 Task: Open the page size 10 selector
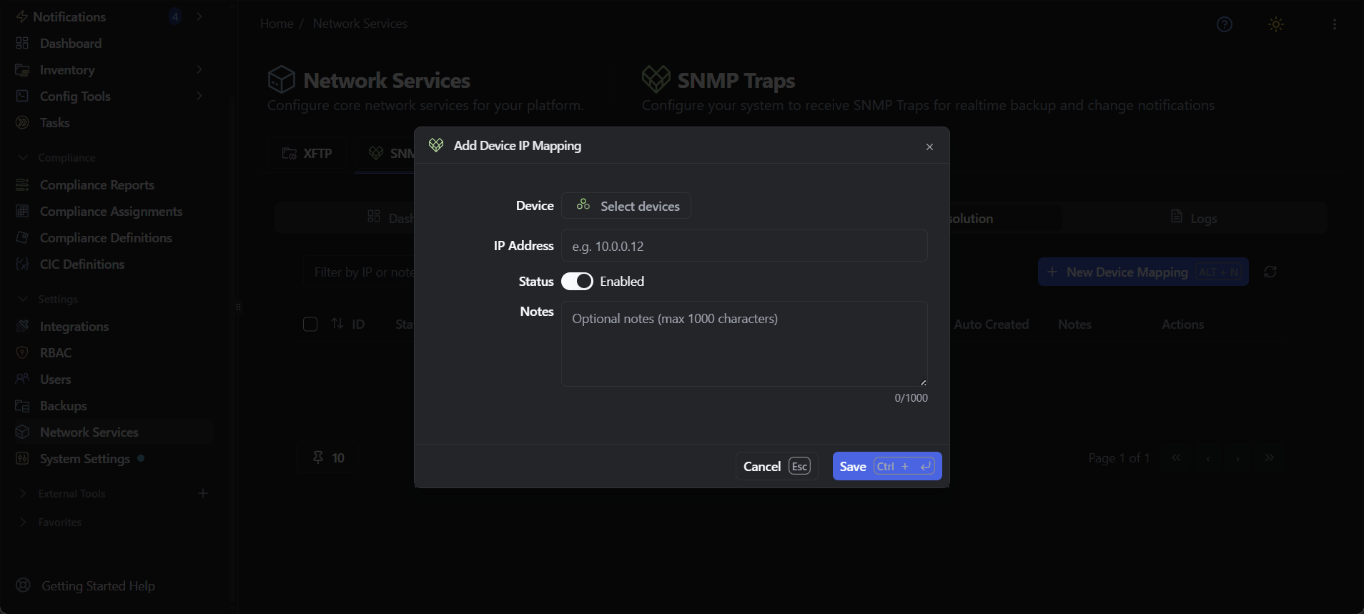pos(328,457)
